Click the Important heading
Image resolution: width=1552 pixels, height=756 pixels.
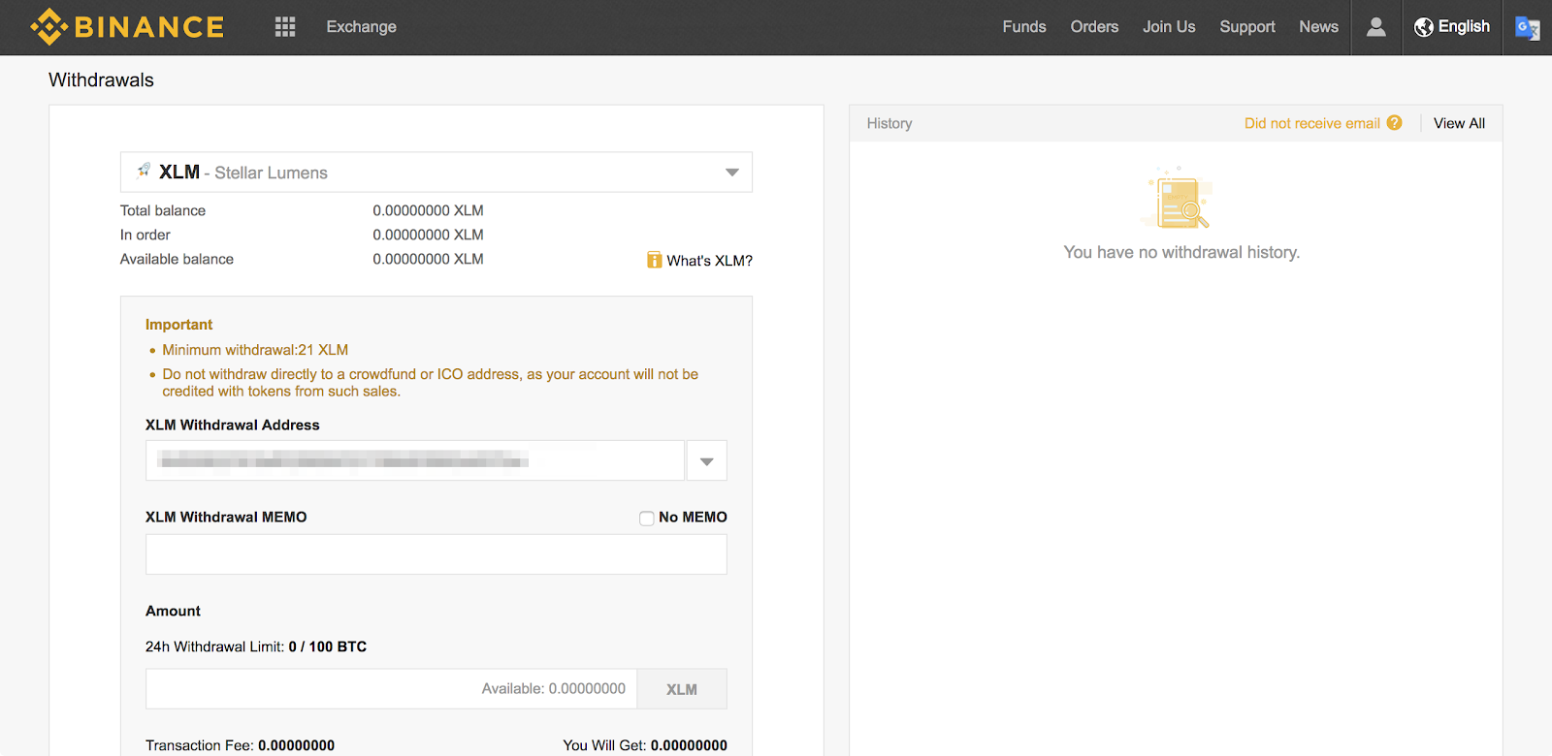178,325
